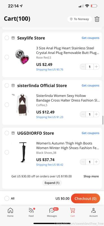Tap the UGGDIORFD Store shop icon
104x226 pixels.
(x=13, y=133)
